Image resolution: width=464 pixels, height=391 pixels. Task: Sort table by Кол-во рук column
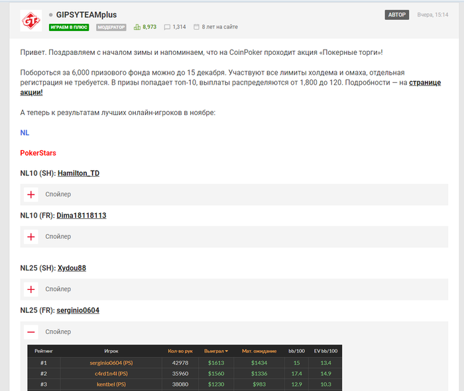click(180, 351)
